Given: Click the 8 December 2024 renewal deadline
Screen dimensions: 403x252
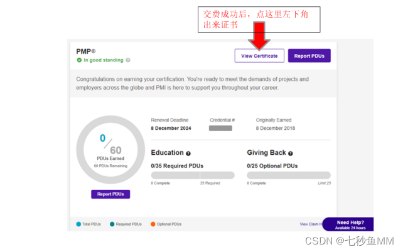Looking at the screenshot, I should [171, 128].
